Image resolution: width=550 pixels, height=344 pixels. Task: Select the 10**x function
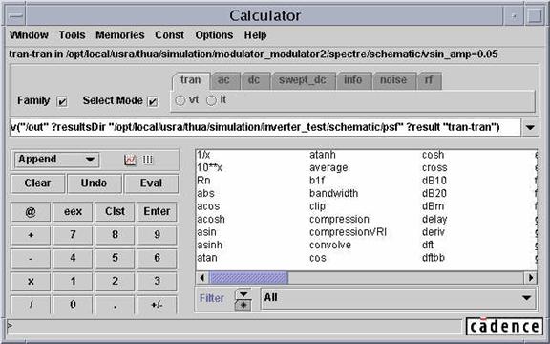[x=209, y=168]
